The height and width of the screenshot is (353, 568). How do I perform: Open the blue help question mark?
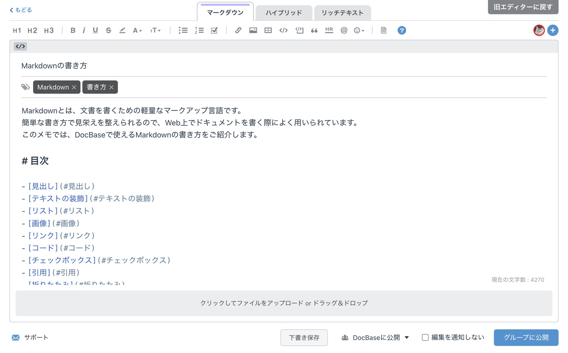401,30
